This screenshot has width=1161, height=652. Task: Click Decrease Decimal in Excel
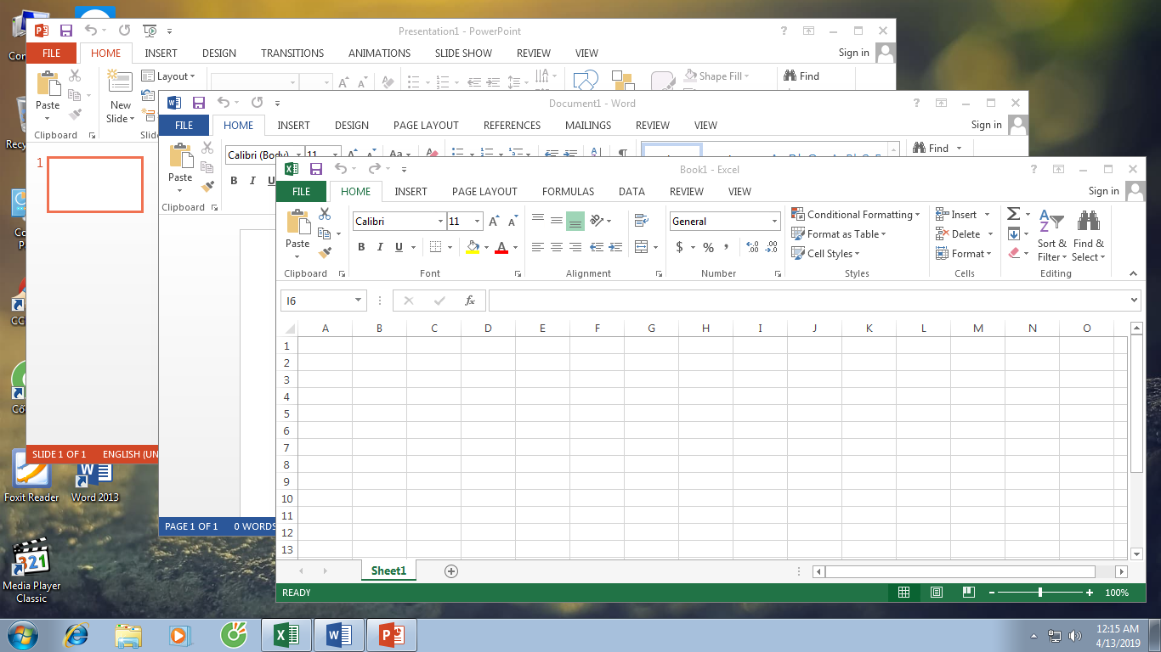point(771,248)
